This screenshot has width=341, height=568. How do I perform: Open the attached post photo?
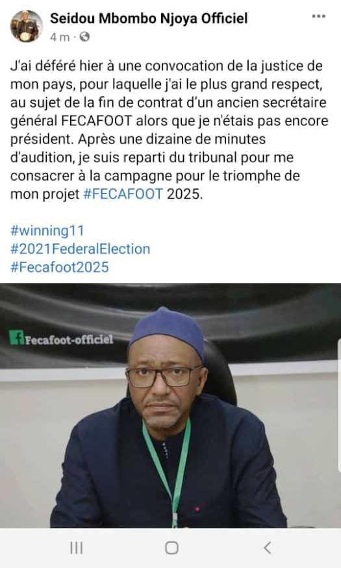coord(170,405)
